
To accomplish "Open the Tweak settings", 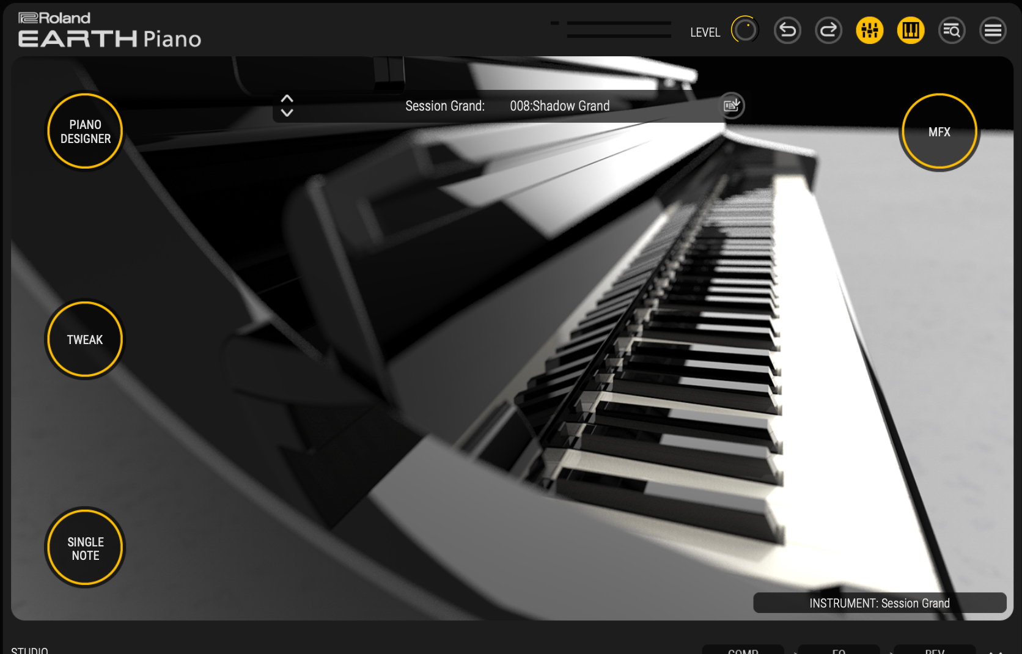I will coord(85,339).
